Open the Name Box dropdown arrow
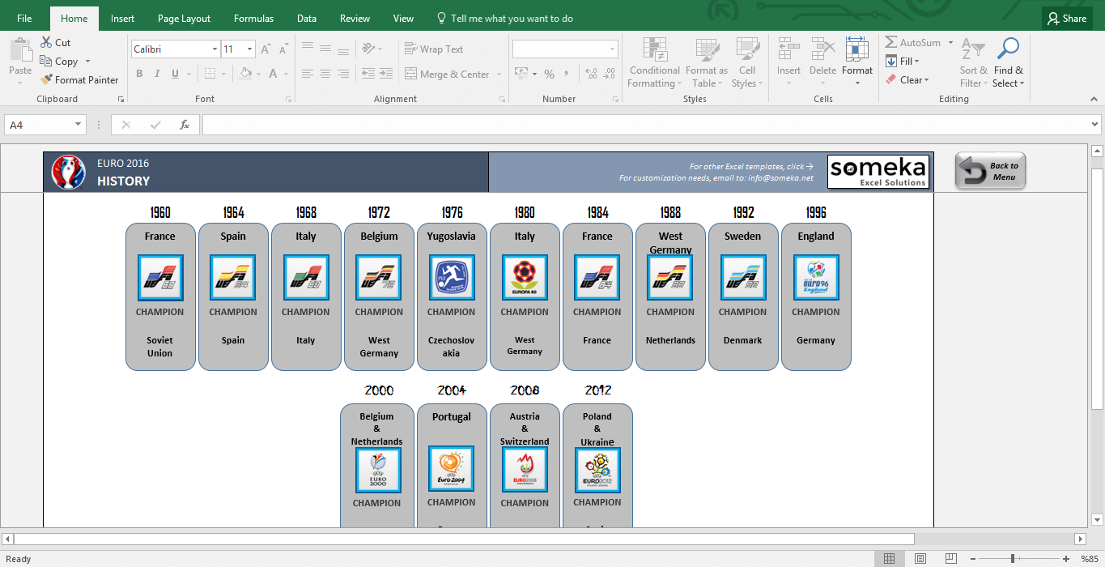Viewport: 1105px width, 567px height. 79,125
